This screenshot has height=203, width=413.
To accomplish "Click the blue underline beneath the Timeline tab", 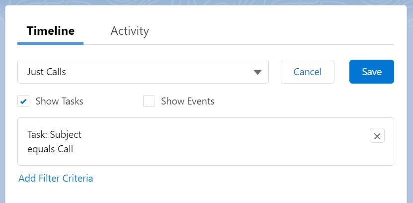I will pyautogui.click(x=50, y=43).
